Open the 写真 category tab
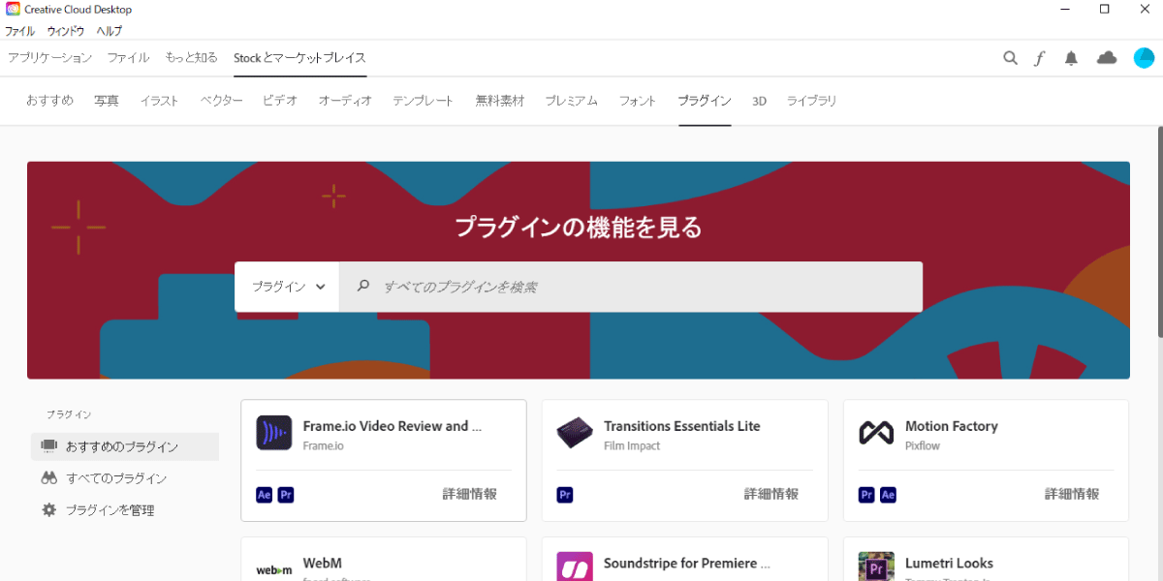The image size is (1163, 581). pos(107,101)
